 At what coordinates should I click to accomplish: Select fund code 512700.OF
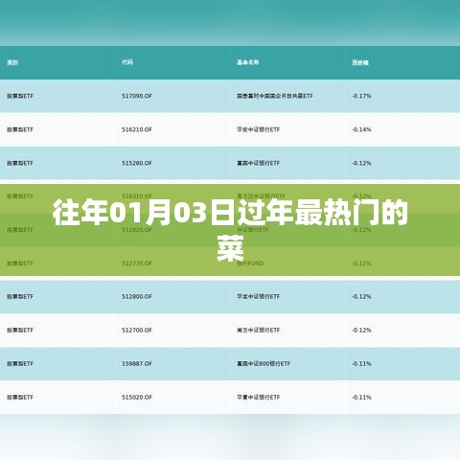tap(137, 330)
